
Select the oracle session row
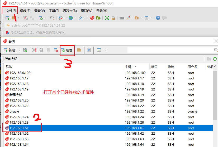pos(108,111)
